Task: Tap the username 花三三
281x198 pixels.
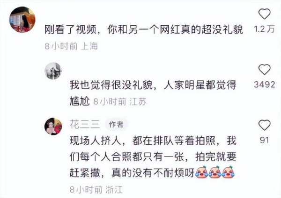Action: pyautogui.click(x=85, y=124)
